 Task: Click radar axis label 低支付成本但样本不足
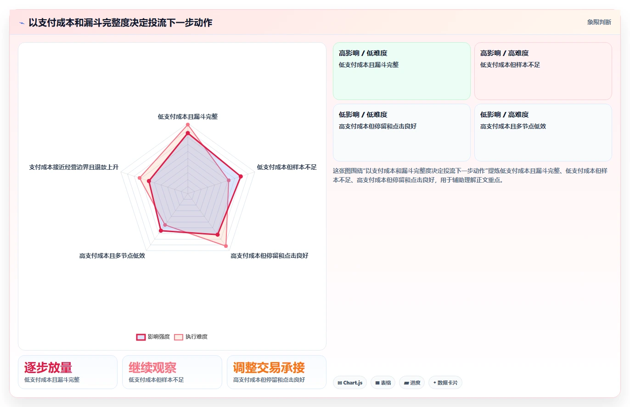click(287, 167)
